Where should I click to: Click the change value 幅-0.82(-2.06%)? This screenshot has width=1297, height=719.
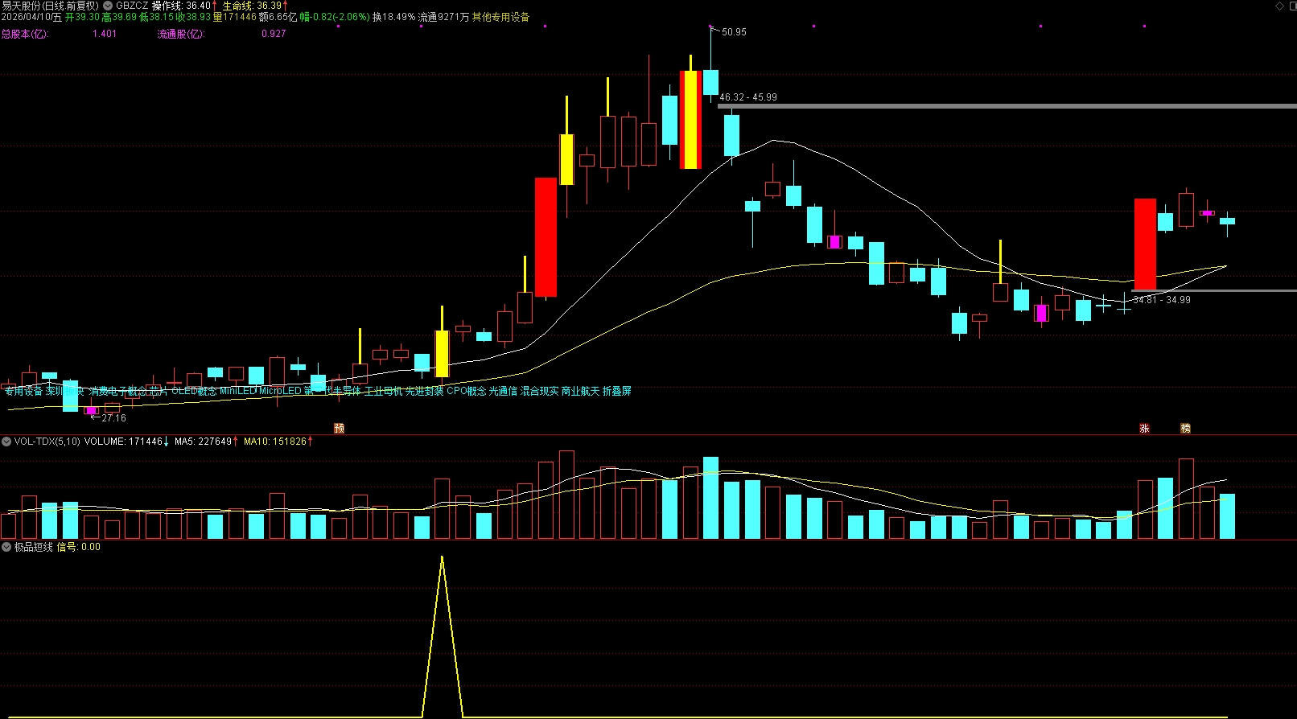click(x=335, y=17)
